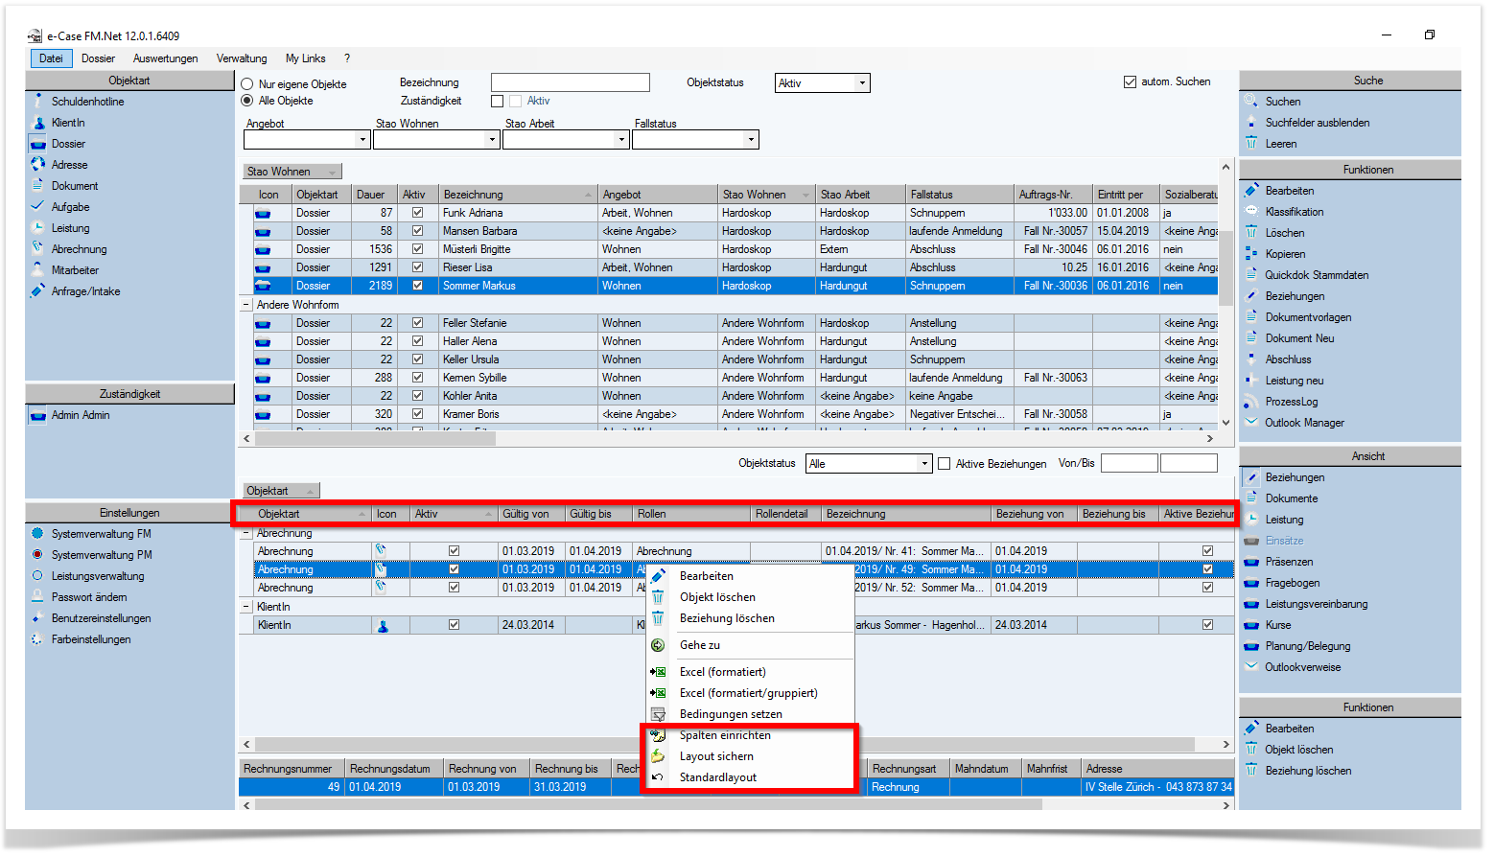Select the KlientIn icon in Objektart
1494x857 pixels.
pyautogui.click(x=38, y=123)
